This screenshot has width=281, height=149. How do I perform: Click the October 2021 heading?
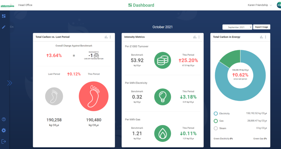[x=162, y=27]
